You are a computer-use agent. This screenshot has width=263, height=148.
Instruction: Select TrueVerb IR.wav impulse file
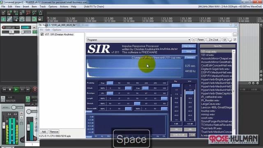(211, 128)
